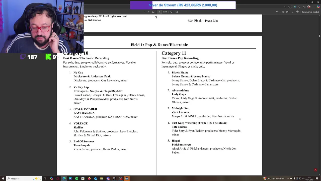This screenshot has height=181, width=321.
Task: Open Outlook from the taskbar
Action: click(96, 178)
